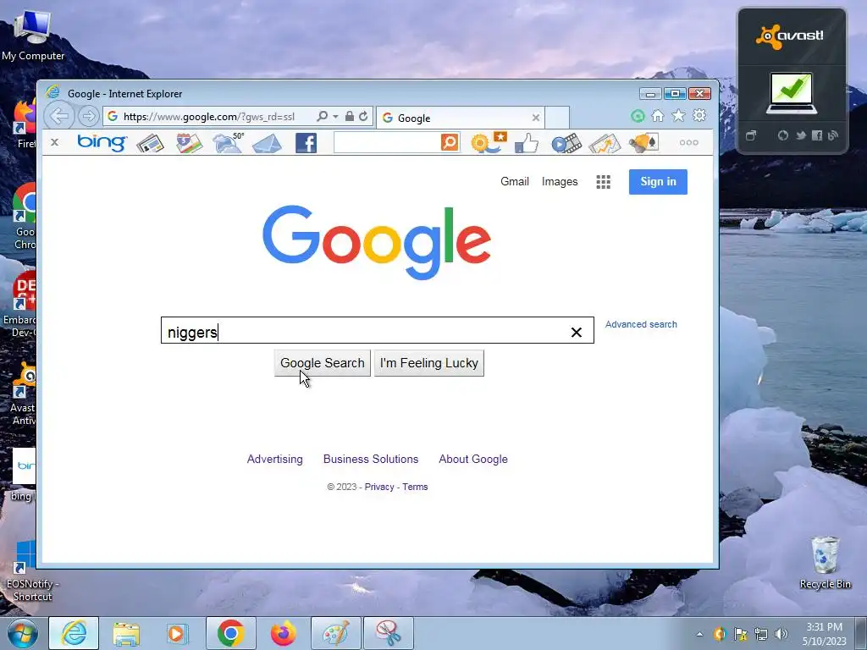Open Windows Media Player from the taskbar
Viewport: 867px width, 650px height.
click(x=177, y=633)
